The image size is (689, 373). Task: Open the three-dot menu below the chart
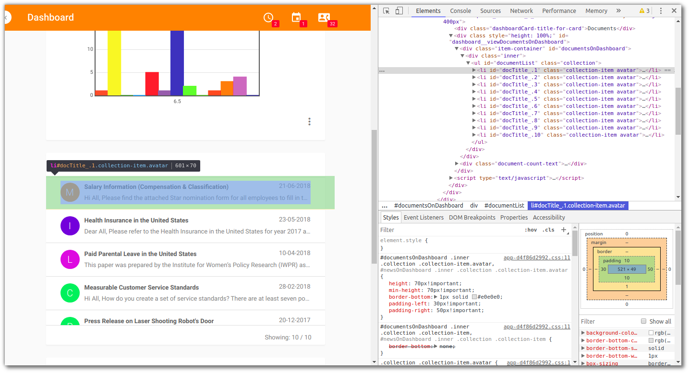309,121
